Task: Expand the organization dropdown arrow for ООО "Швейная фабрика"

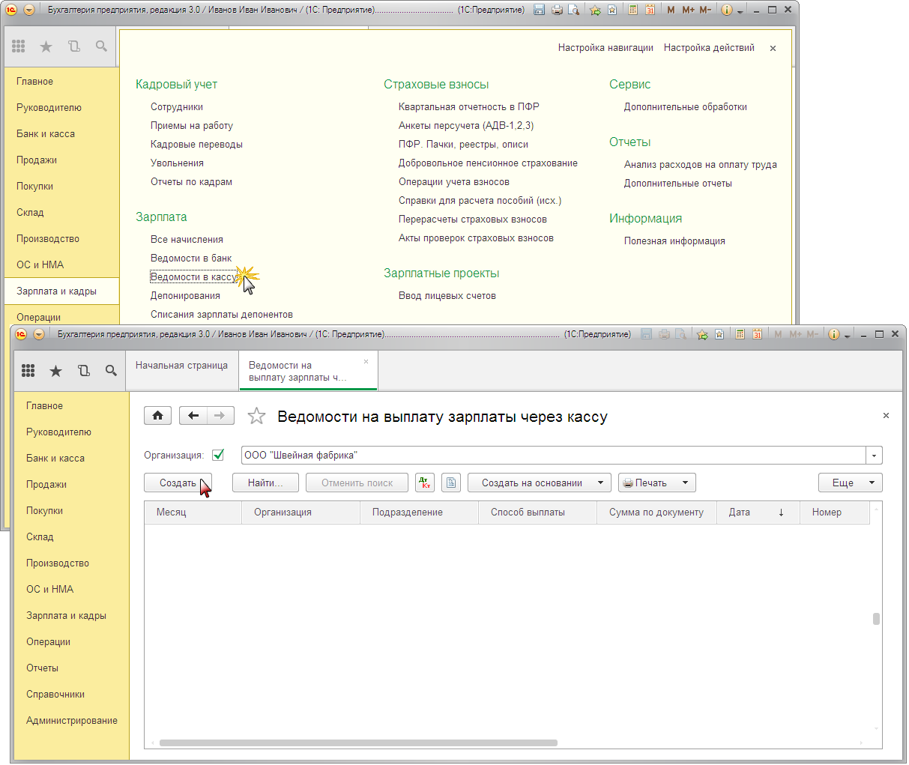Action: click(874, 456)
